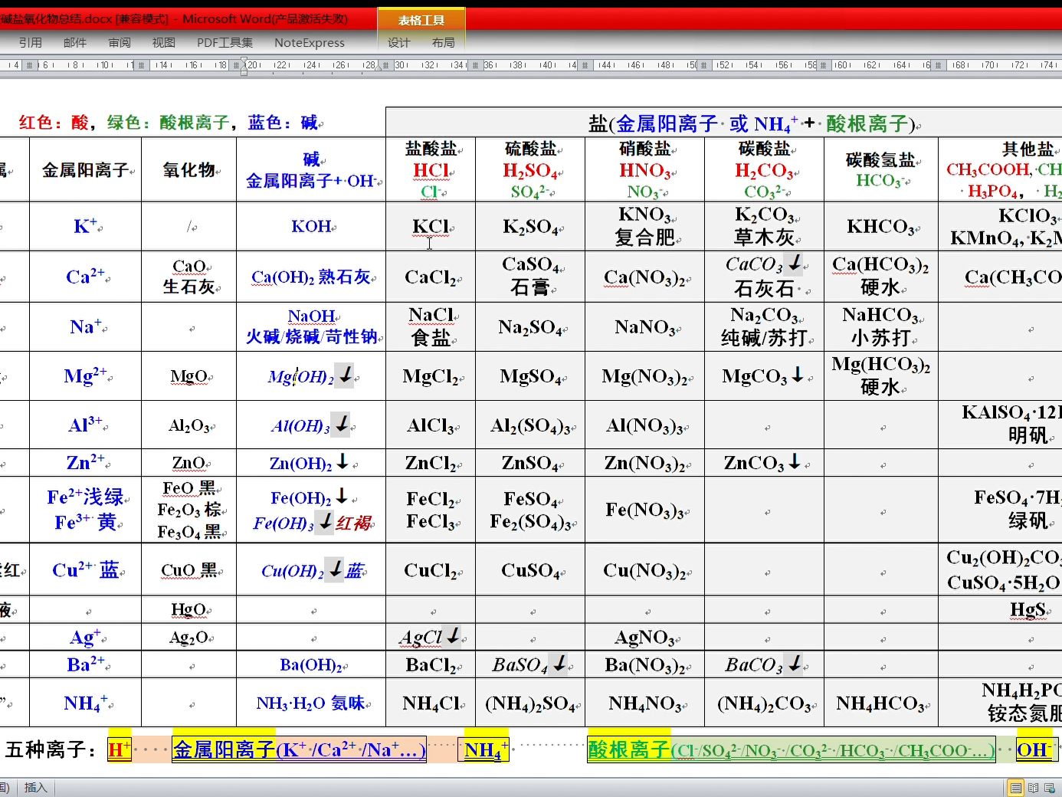This screenshot has width=1062, height=797.
Task: Click the first-line indent marker on ruler
Action: pyautogui.click(x=244, y=61)
